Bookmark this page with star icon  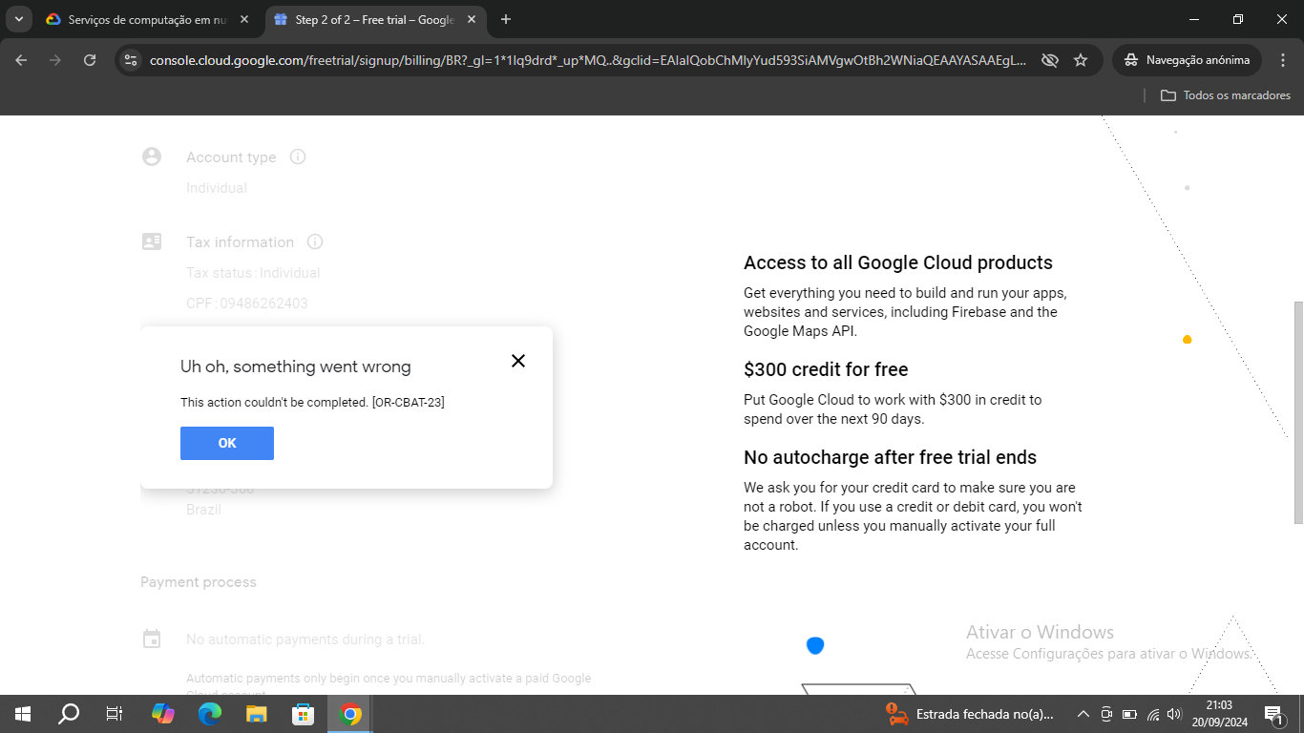(1081, 60)
